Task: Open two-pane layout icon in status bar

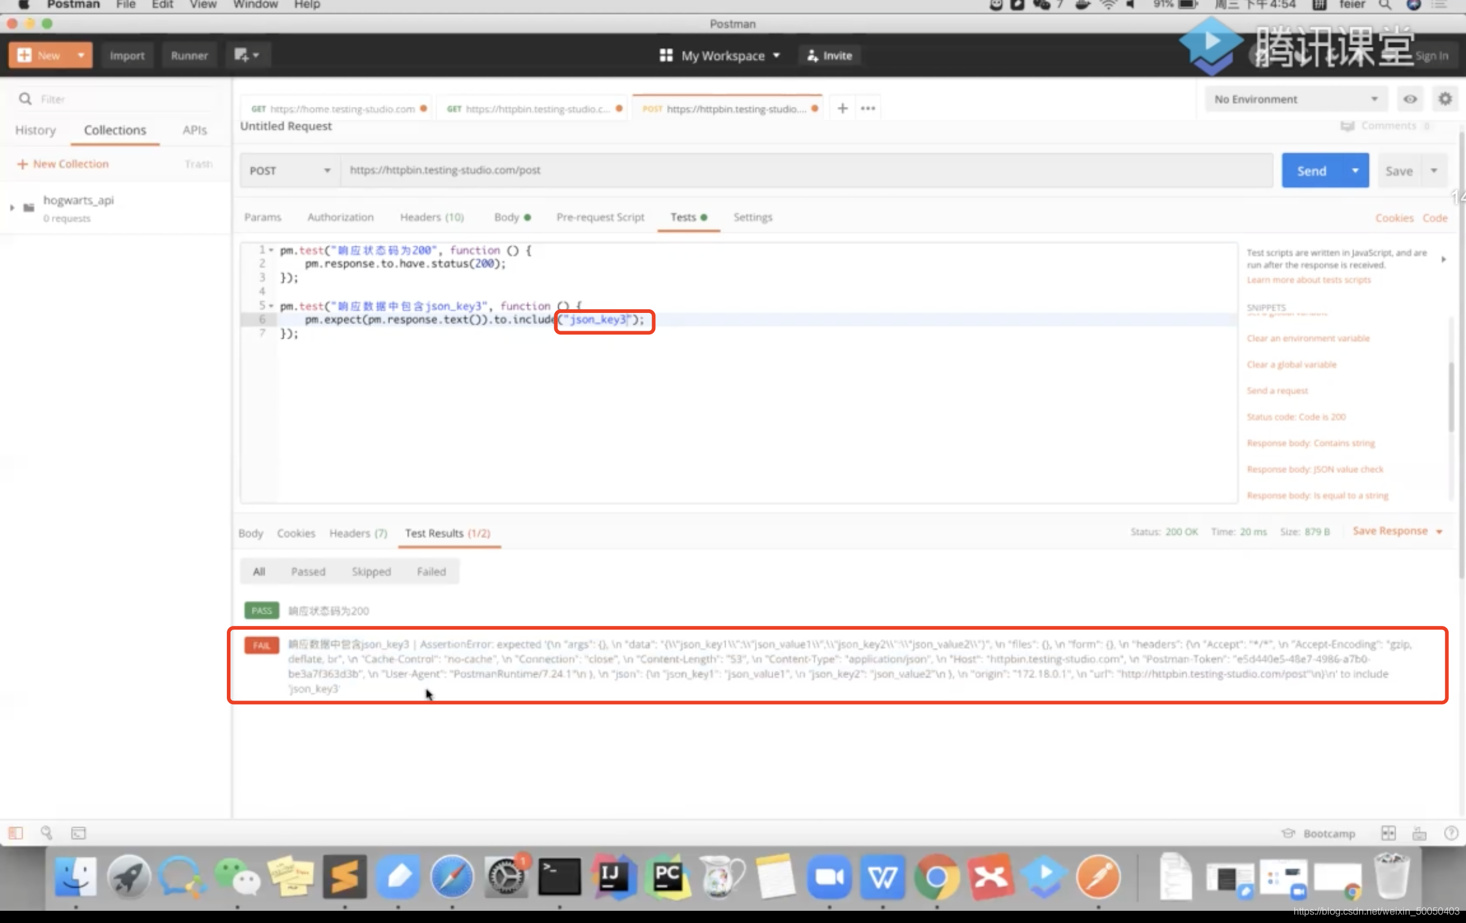Action: (1388, 833)
